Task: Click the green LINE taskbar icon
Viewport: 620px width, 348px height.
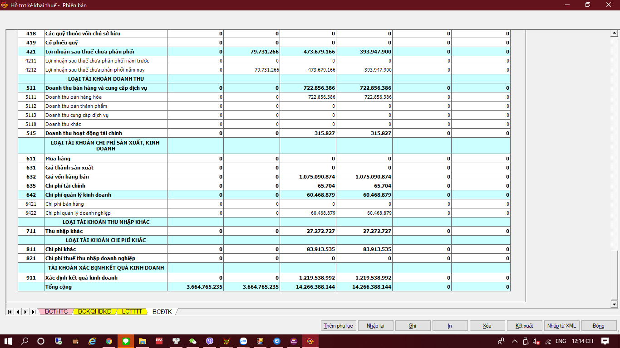Action: tap(126, 341)
